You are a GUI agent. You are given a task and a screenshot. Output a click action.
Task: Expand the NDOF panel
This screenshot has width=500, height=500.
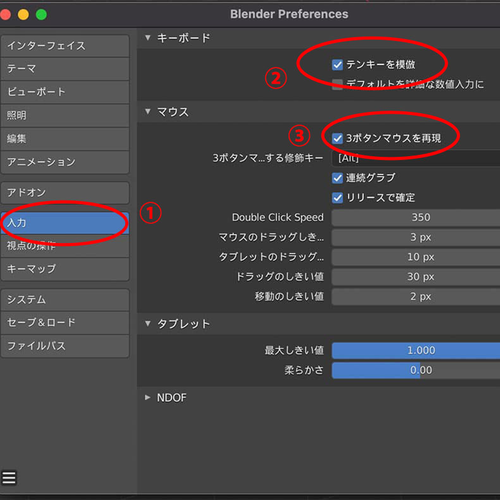pyautogui.click(x=148, y=398)
